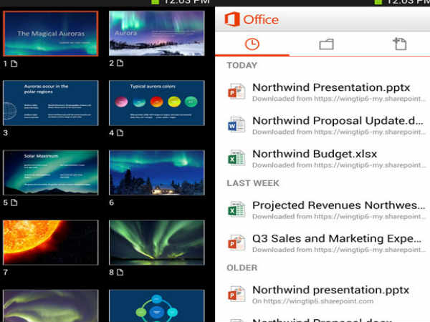The height and width of the screenshot is (322, 430).
Task: Open the Recent documents clock tab
Action: (x=252, y=44)
